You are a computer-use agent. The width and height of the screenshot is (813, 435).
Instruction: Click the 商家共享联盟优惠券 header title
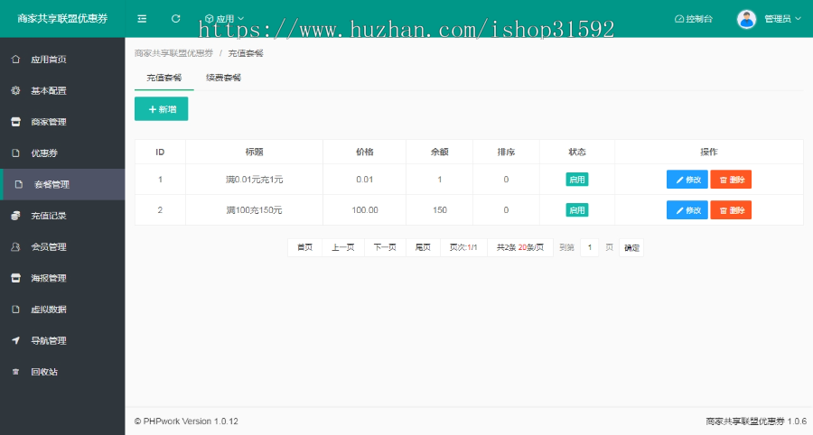click(62, 19)
